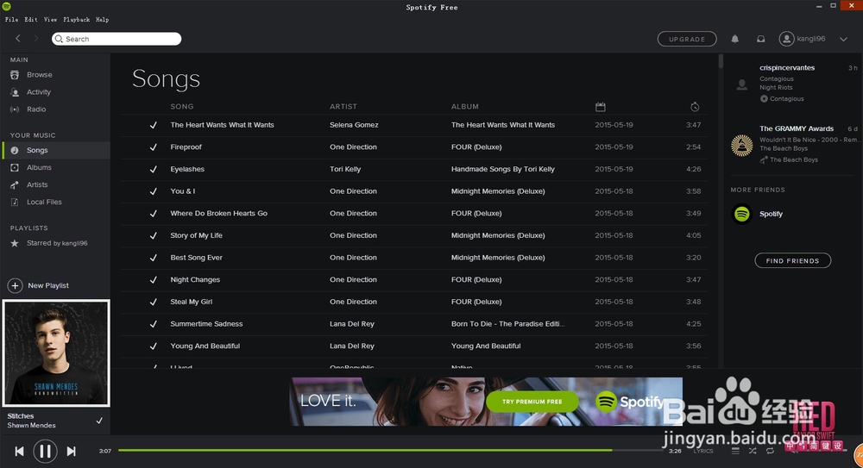Click the songs list vertical scrollbar
The height and width of the screenshot is (468, 863).
point(721,61)
